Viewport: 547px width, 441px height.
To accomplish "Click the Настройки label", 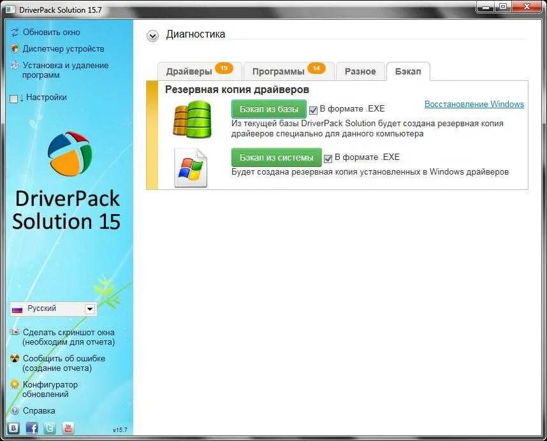I will pyautogui.click(x=47, y=98).
